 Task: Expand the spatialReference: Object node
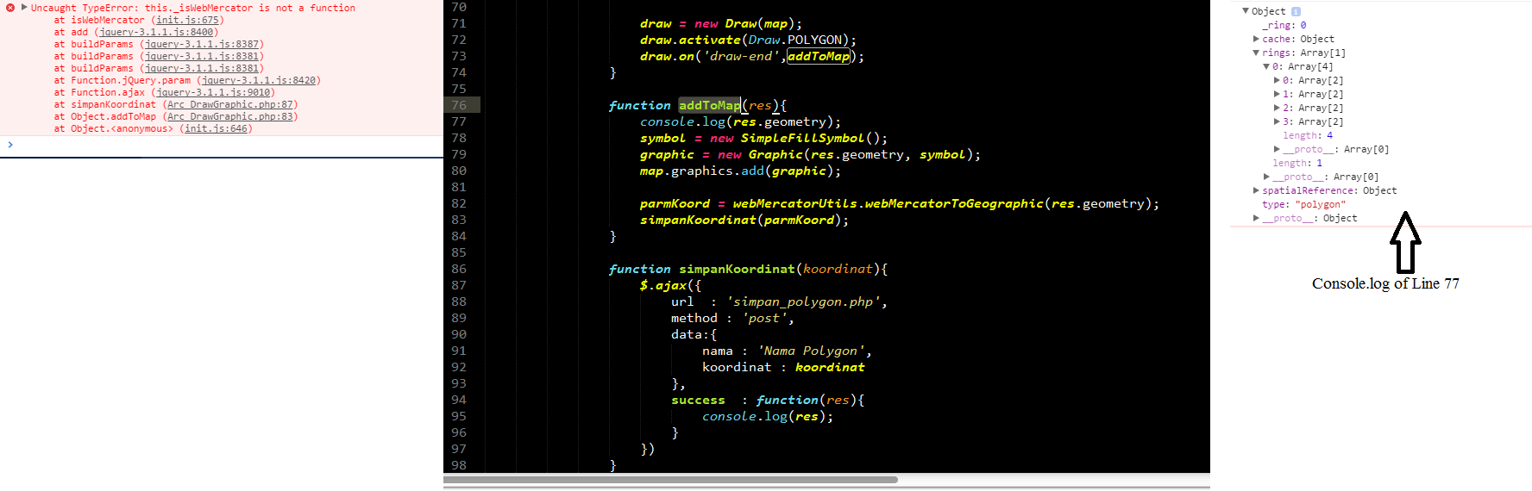pyautogui.click(x=1256, y=190)
